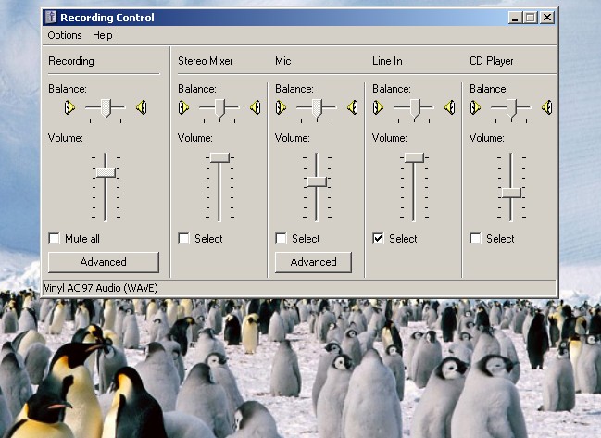
Task: Click the Vinyl AC'97 Audio status bar text
Action: pyautogui.click(x=101, y=288)
